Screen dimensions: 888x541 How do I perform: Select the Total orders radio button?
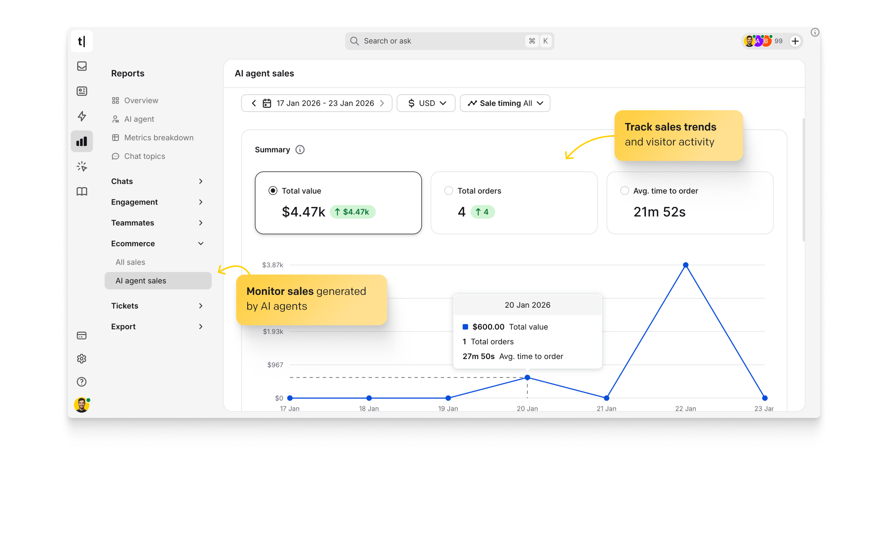coord(448,191)
